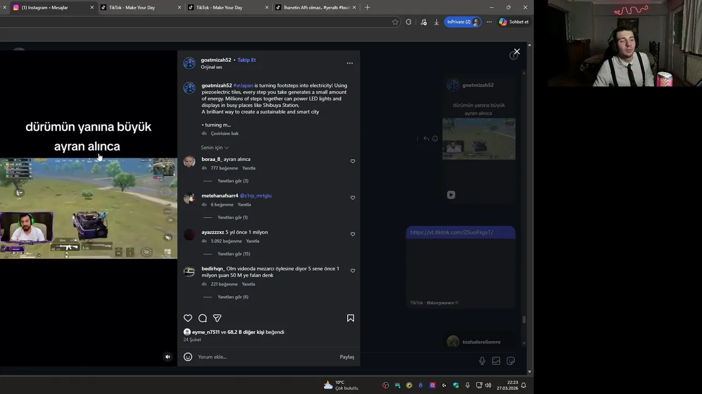Open notifications bell in taskbar
This screenshot has width=702, height=394.
[x=523, y=385]
